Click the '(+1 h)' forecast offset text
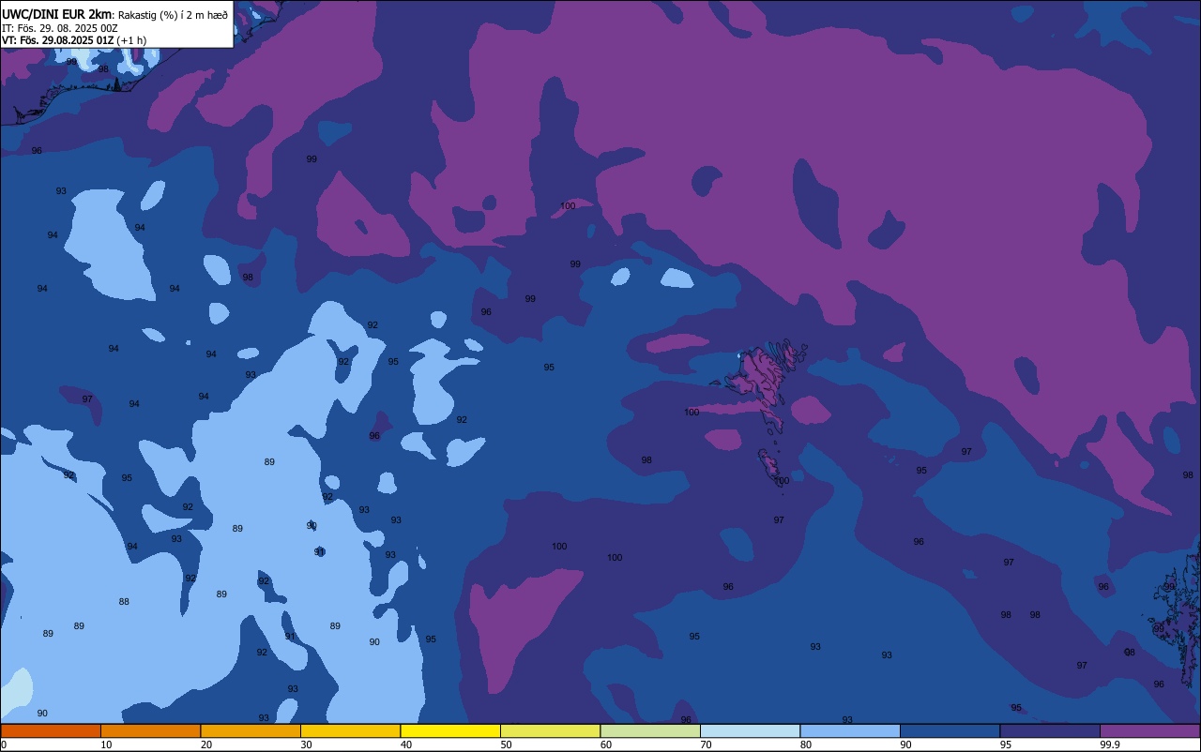1201x752 pixels. tap(131, 40)
